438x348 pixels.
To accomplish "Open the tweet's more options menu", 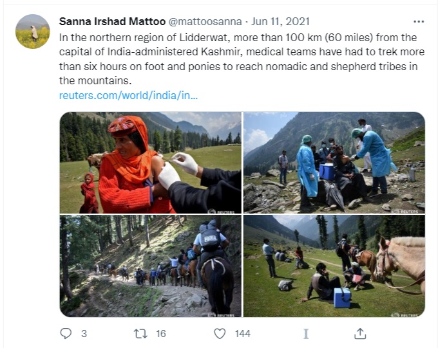I will (418, 21).
